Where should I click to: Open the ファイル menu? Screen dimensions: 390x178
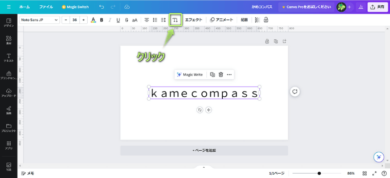pyautogui.click(x=46, y=7)
